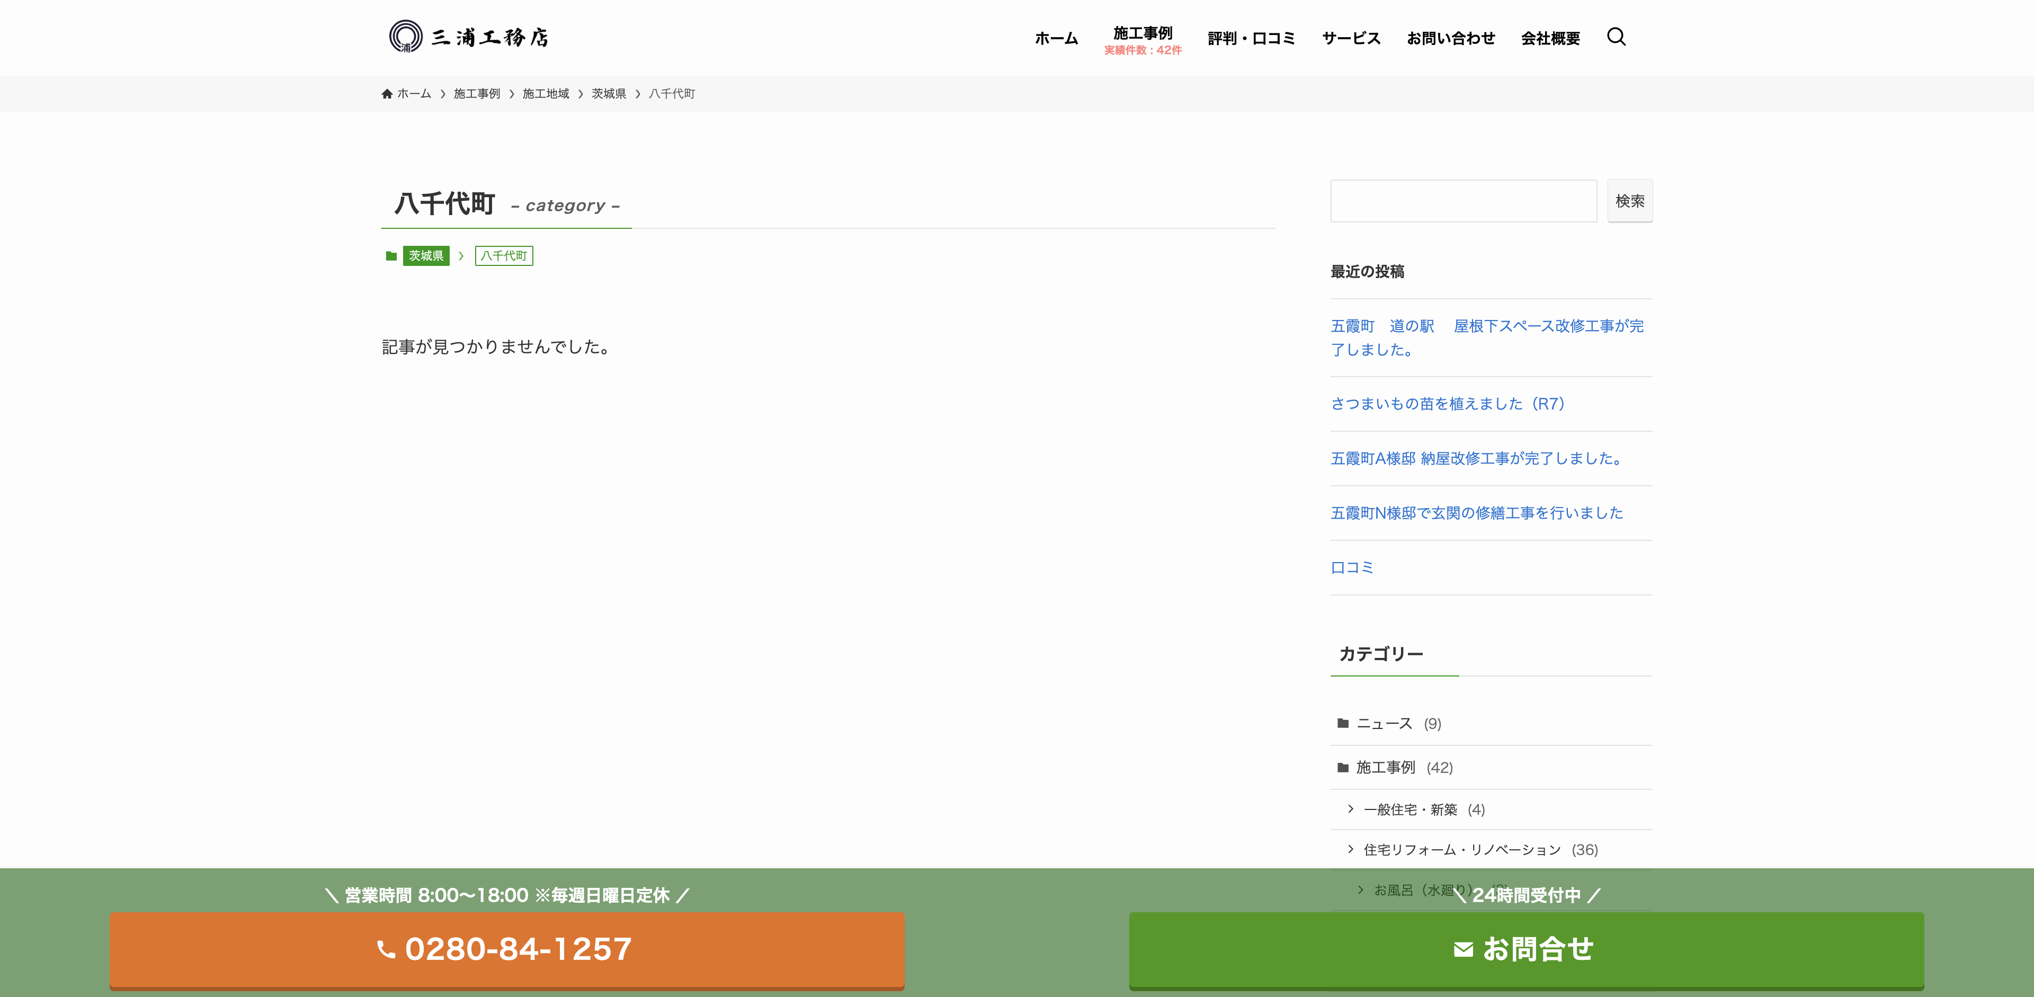
Task: Click ホーム breadcrumb link
Action: [x=414, y=94]
